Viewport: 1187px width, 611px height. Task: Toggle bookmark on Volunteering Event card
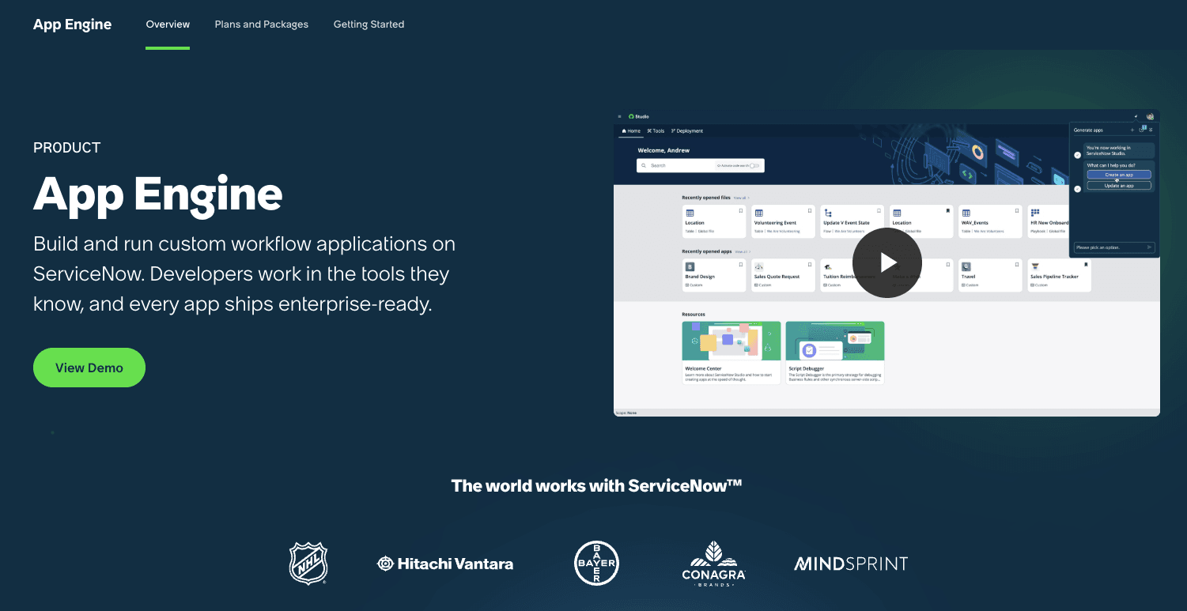810,211
